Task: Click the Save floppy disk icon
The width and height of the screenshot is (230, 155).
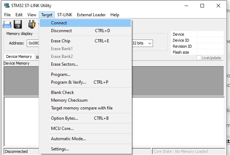Action: point(18,24)
